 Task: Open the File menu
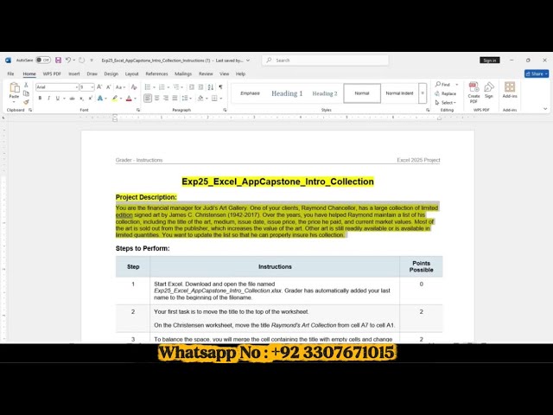pos(10,73)
